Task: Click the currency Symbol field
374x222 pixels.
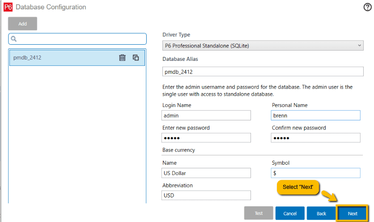Action: 315,173
